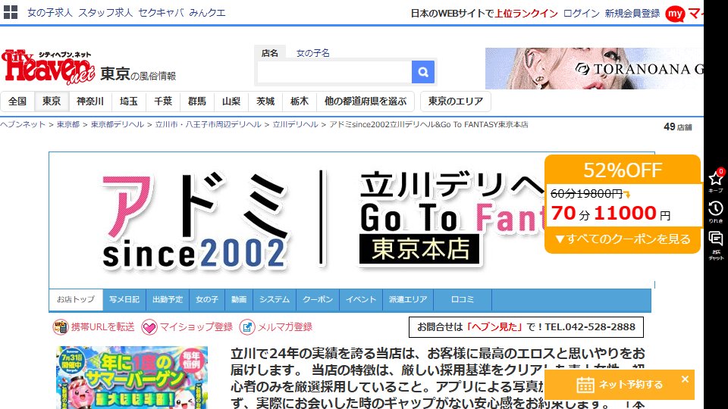The height and width of the screenshot is (409, 728).
Task: Open お店トップ tab
Action: click(x=76, y=300)
